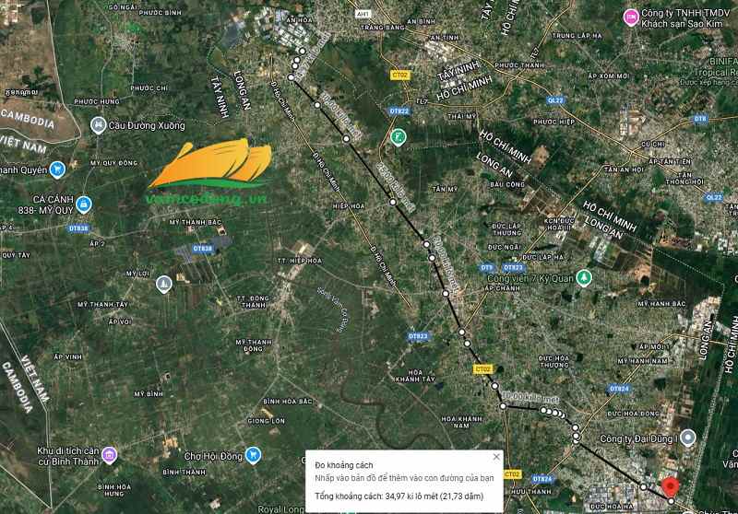Click the Đức Hòa Thượng place label
This screenshot has height=514, width=738.
coord(553,361)
